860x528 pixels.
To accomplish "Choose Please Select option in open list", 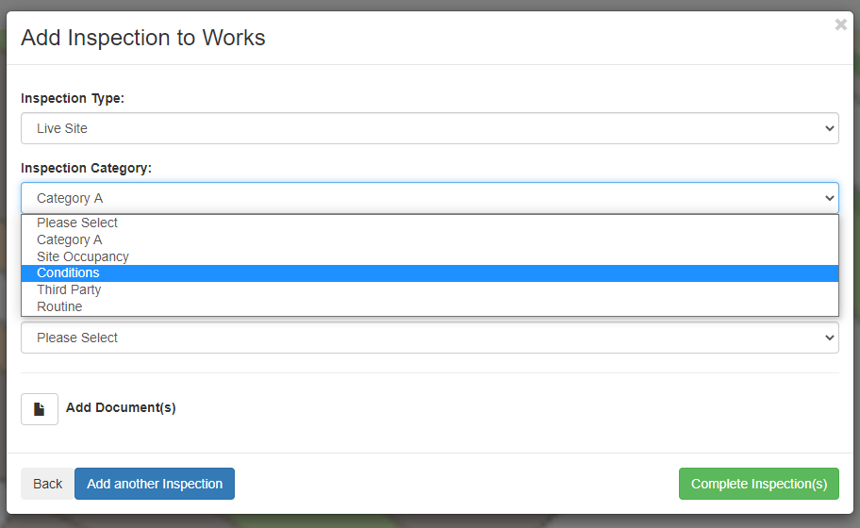I will (77, 223).
